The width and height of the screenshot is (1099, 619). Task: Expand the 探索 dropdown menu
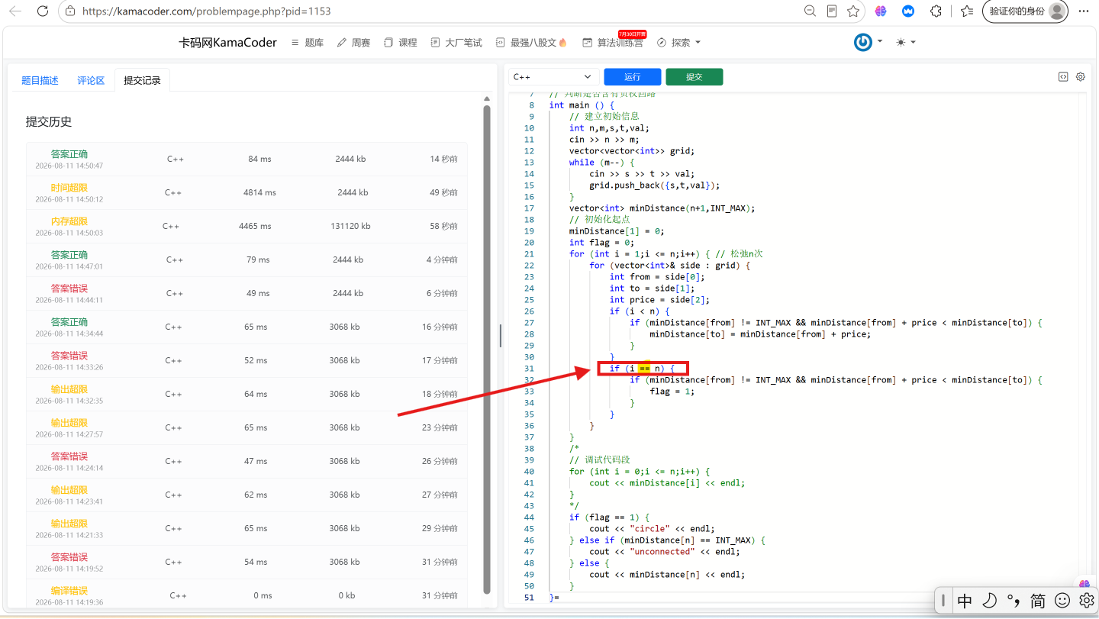tap(678, 43)
